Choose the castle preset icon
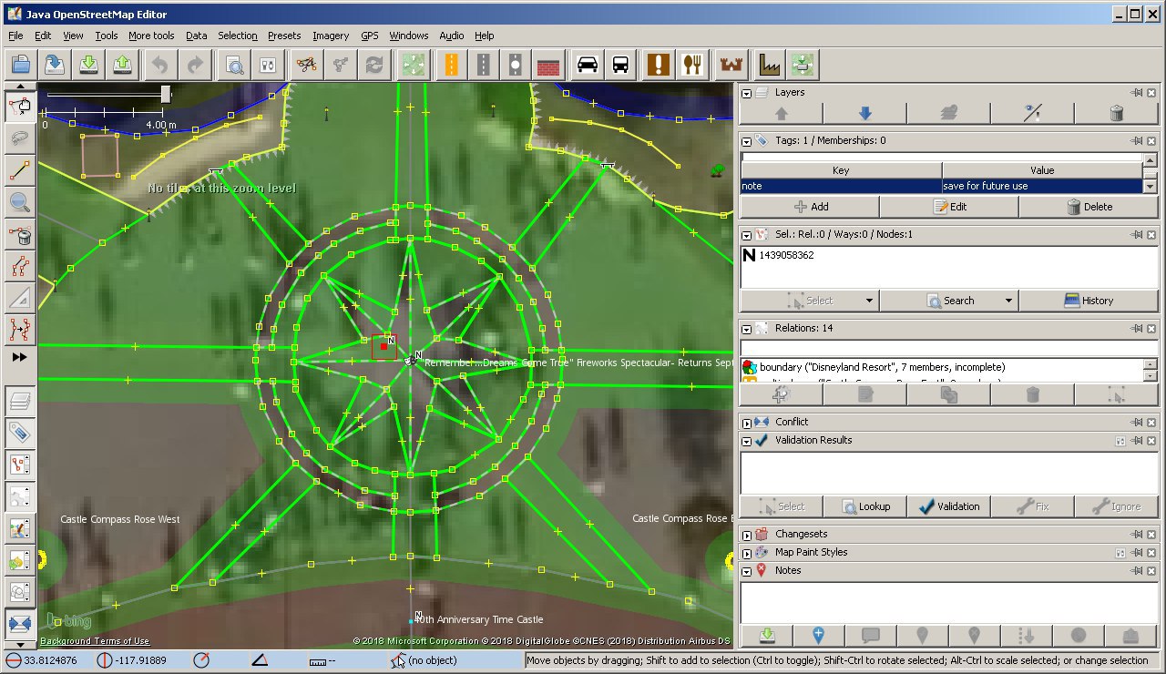 731,65
